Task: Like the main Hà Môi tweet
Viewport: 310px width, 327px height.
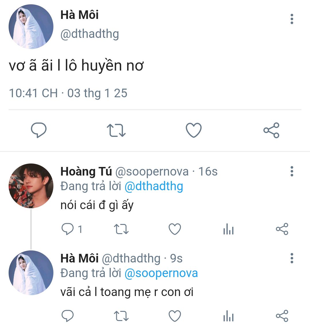Action: [194, 130]
